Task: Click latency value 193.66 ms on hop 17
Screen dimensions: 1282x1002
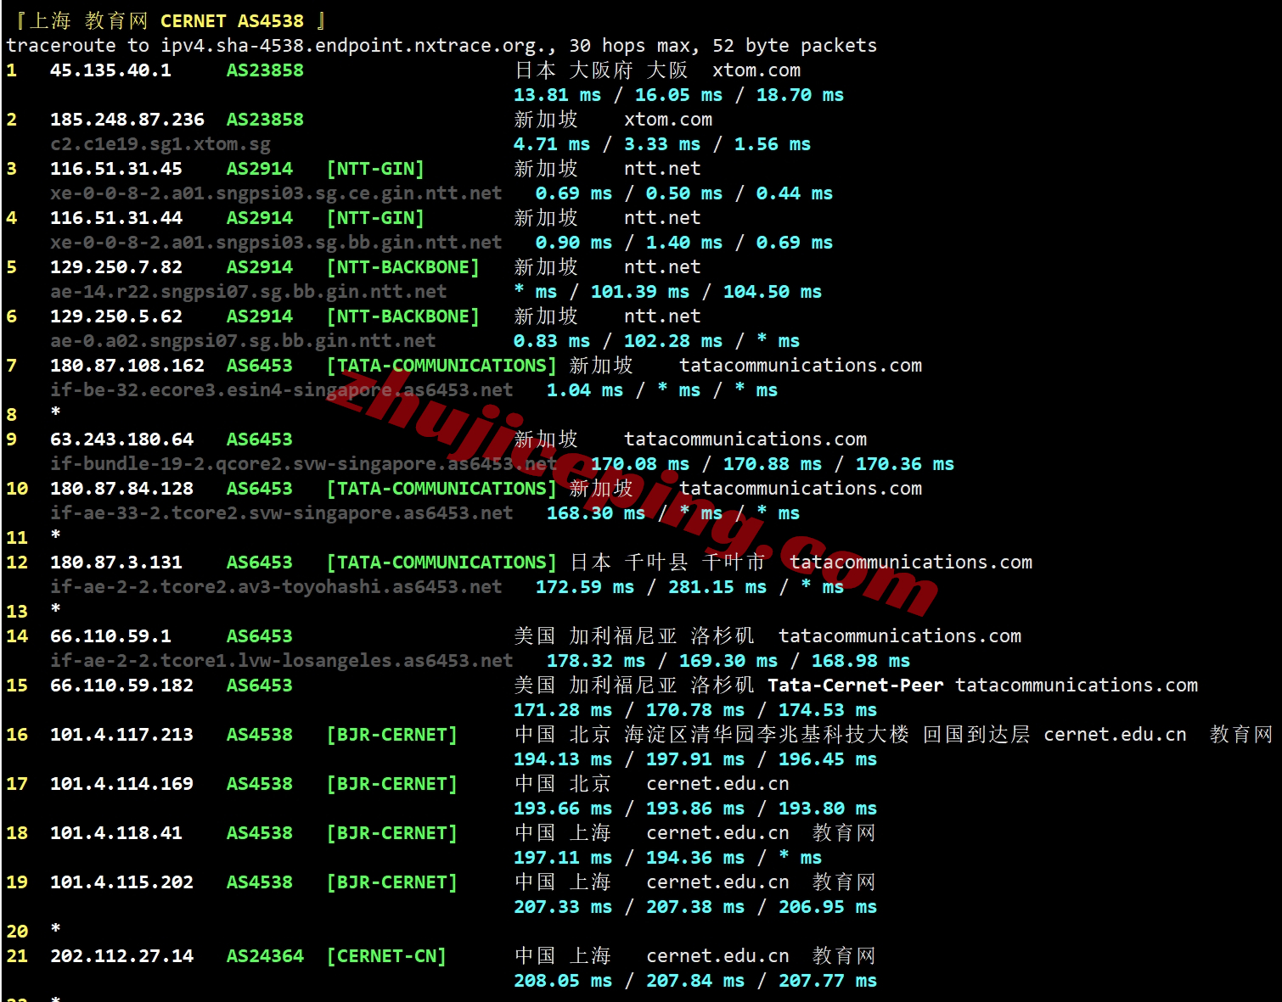Action: (563, 808)
